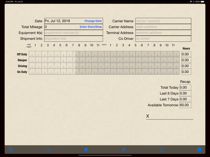Open the info icon in bottom toolbar

pos(11,150)
